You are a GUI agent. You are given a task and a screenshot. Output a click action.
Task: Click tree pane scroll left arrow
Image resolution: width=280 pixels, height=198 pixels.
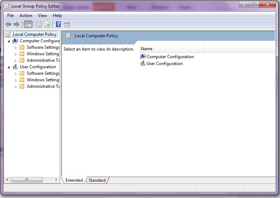tap(7, 180)
